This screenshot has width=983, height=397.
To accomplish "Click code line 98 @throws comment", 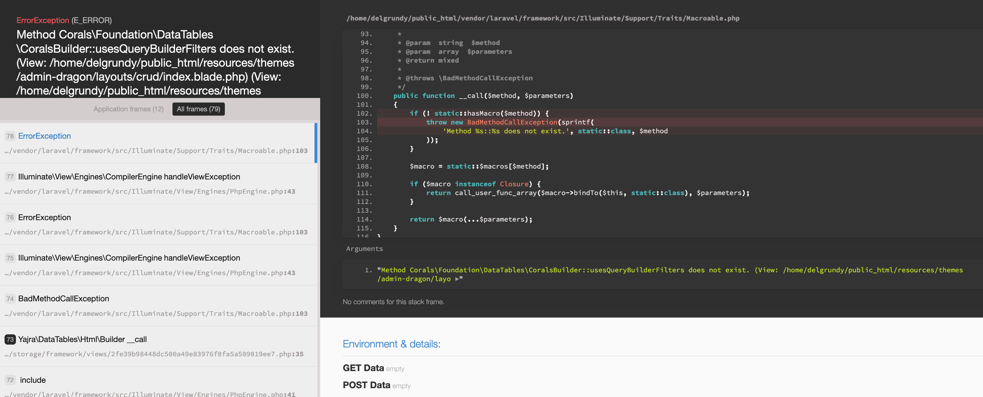I will tap(465, 78).
